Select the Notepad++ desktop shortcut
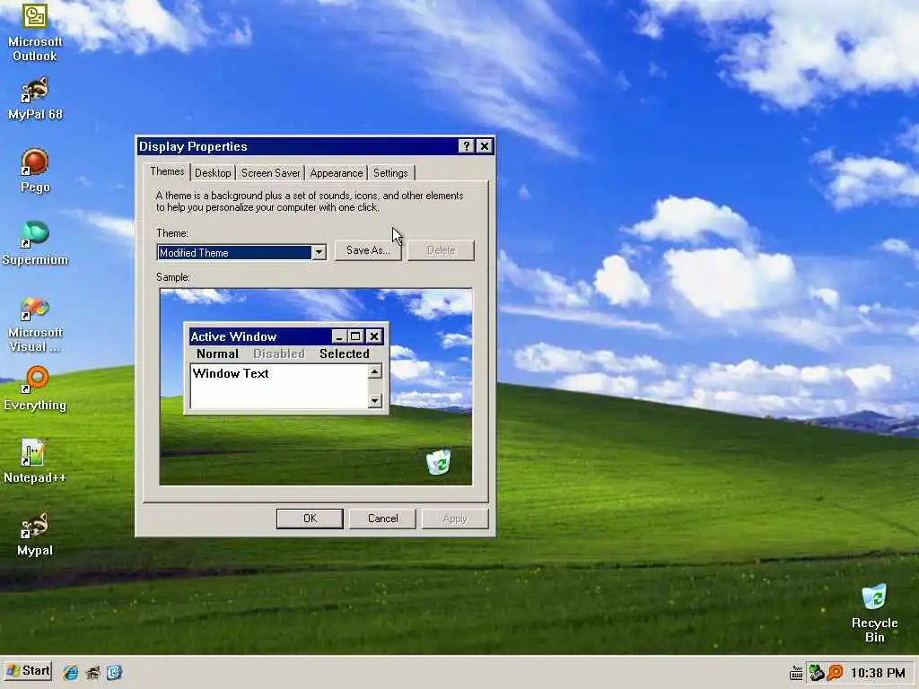Screen dimensions: 919x689 coord(35,461)
